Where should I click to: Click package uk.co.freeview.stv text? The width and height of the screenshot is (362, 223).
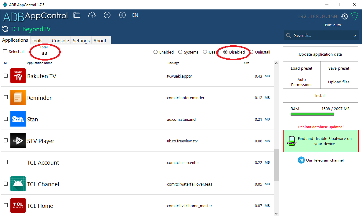[182, 141]
